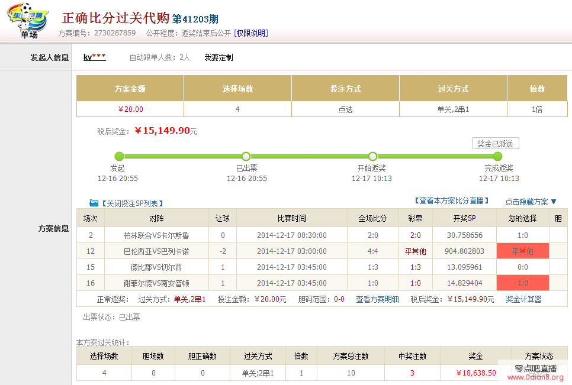Click the 开奖SP column header
Viewport: 572px width, 385px height.
pyautogui.click(x=464, y=218)
